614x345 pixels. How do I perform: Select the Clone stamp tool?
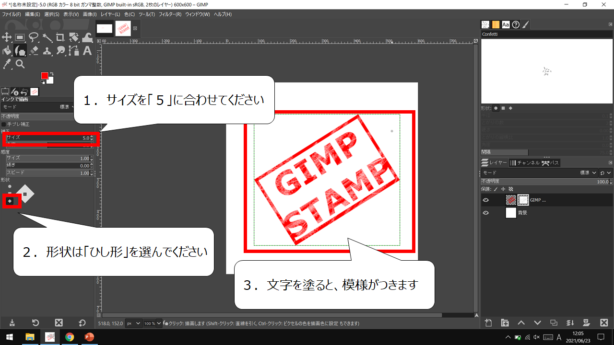pos(47,51)
